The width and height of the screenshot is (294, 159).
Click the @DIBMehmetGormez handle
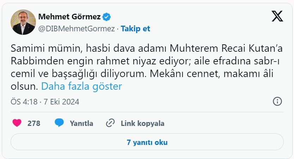click(x=76, y=29)
